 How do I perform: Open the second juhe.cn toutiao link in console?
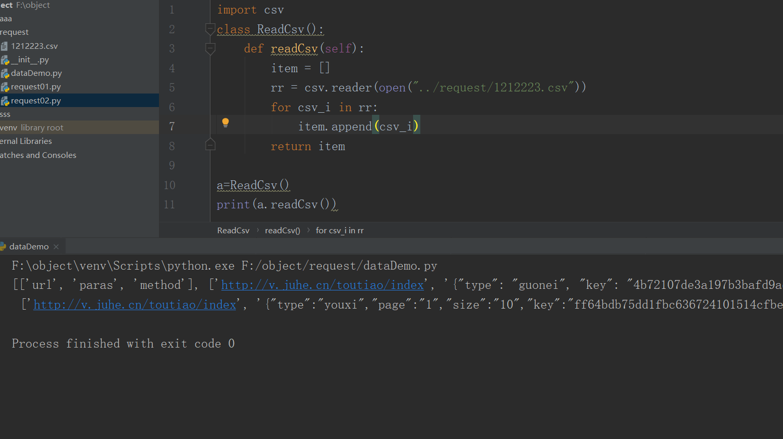pos(135,304)
